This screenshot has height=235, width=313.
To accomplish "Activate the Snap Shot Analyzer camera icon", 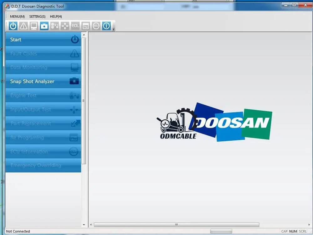I will (x=44, y=26).
